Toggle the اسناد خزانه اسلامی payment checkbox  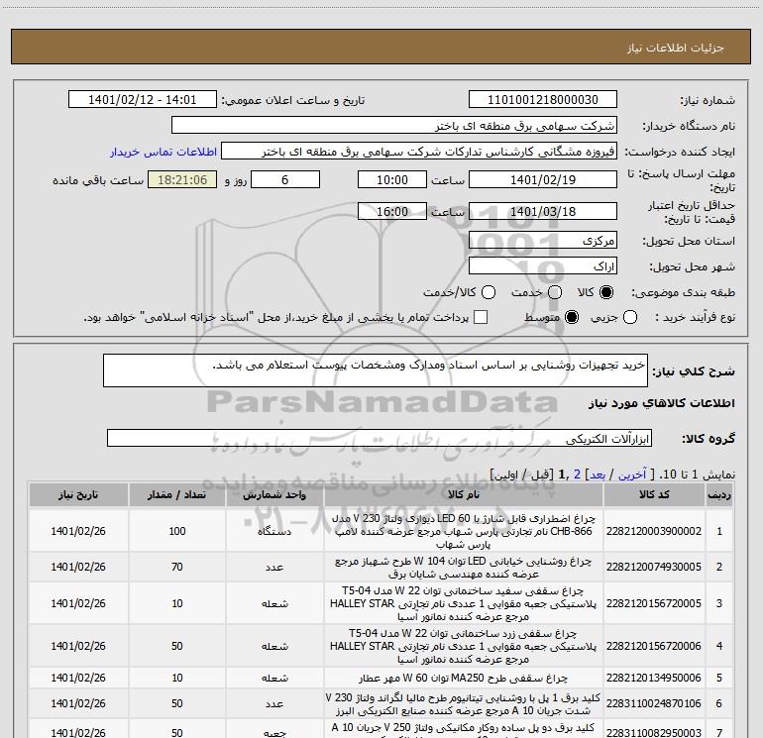(x=481, y=317)
